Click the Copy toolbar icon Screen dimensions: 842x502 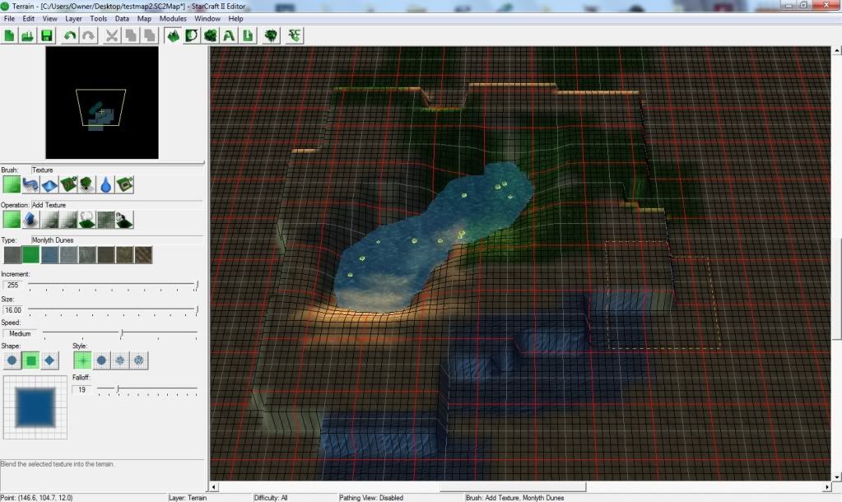(131, 36)
